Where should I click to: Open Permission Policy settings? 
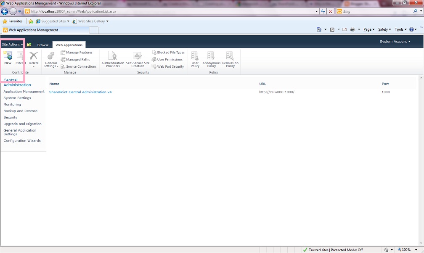tap(230, 59)
